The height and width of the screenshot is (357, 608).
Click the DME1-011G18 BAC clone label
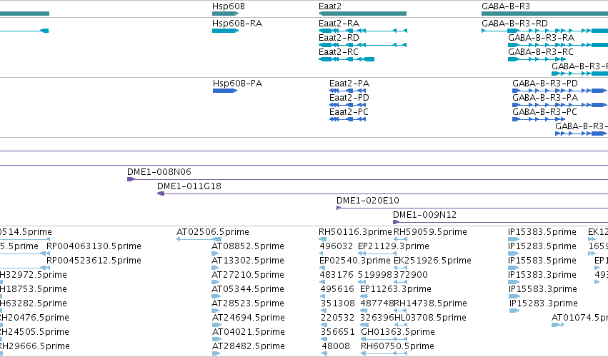pos(189,186)
